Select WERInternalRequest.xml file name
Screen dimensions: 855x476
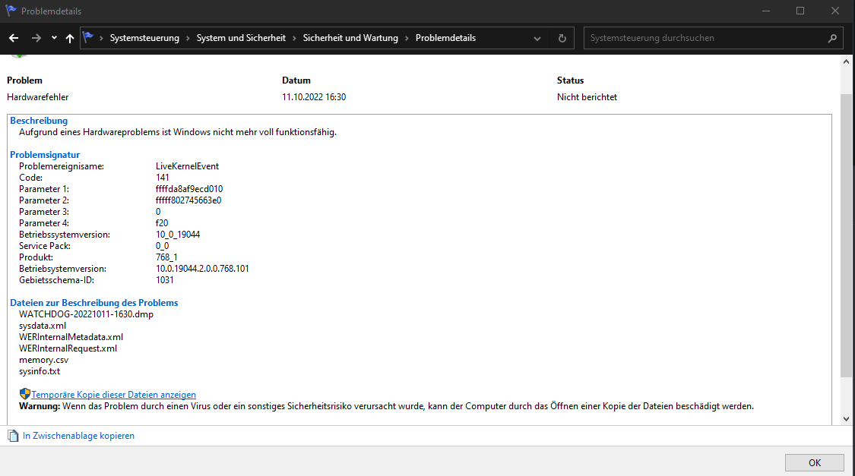(68, 348)
